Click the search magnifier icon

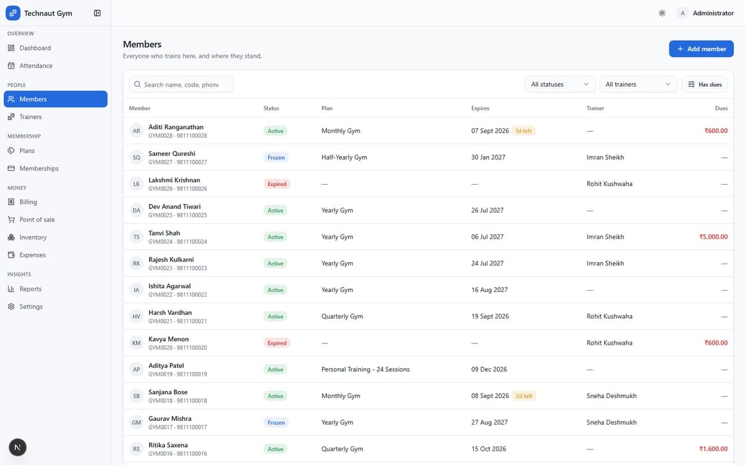click(137, 84)
